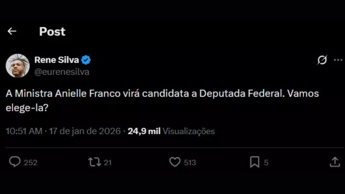Click the 513 likes count

pos(190,163)
